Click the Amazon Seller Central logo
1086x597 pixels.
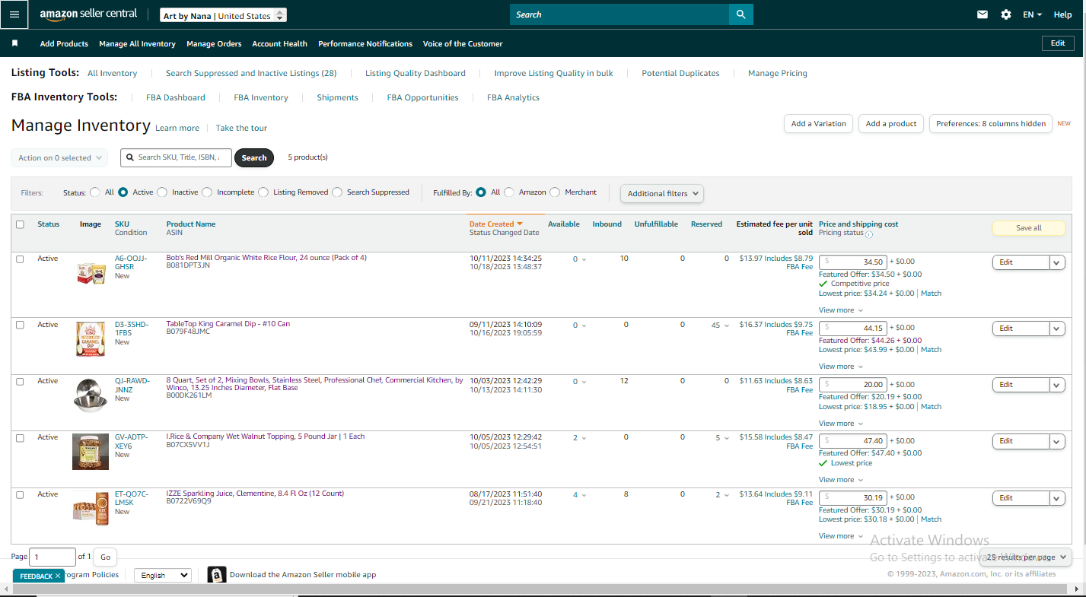click(x=88, y=14)
